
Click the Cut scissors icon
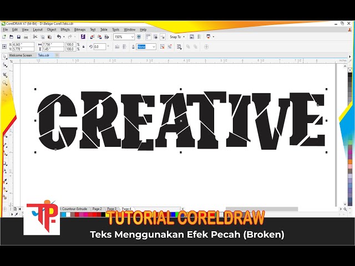pyautogui.click(x=35, y=37)
